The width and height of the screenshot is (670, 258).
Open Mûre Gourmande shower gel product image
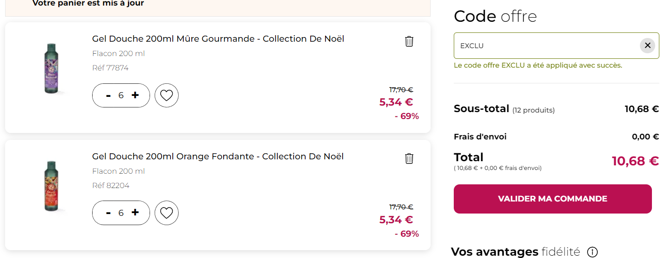[x=51, y=69]
